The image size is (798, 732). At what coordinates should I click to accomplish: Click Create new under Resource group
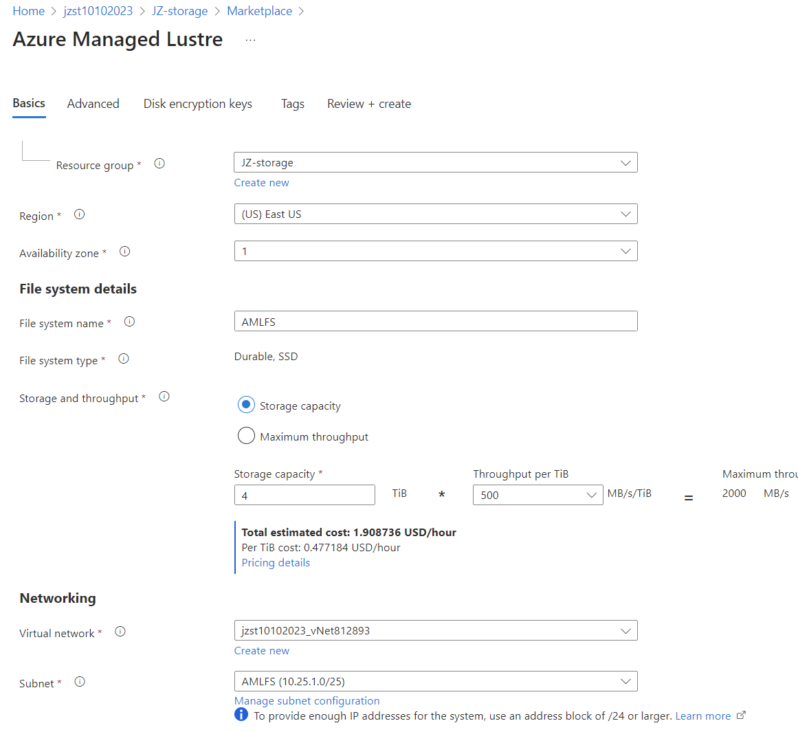coord(262,183)
